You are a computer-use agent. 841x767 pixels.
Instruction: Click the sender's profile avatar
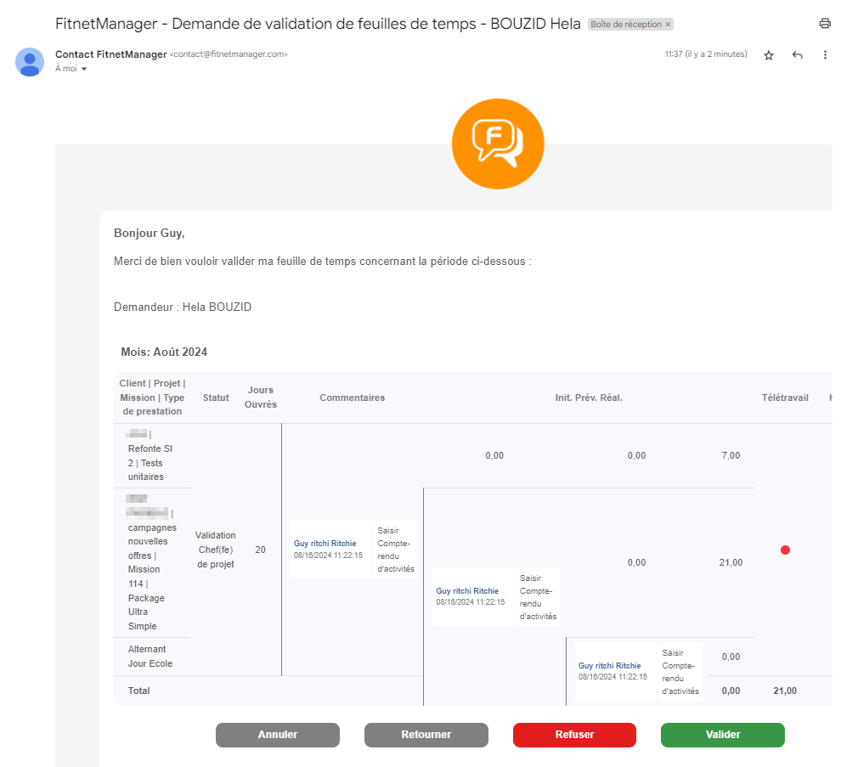pyautogui.click(x=30, y=62)
